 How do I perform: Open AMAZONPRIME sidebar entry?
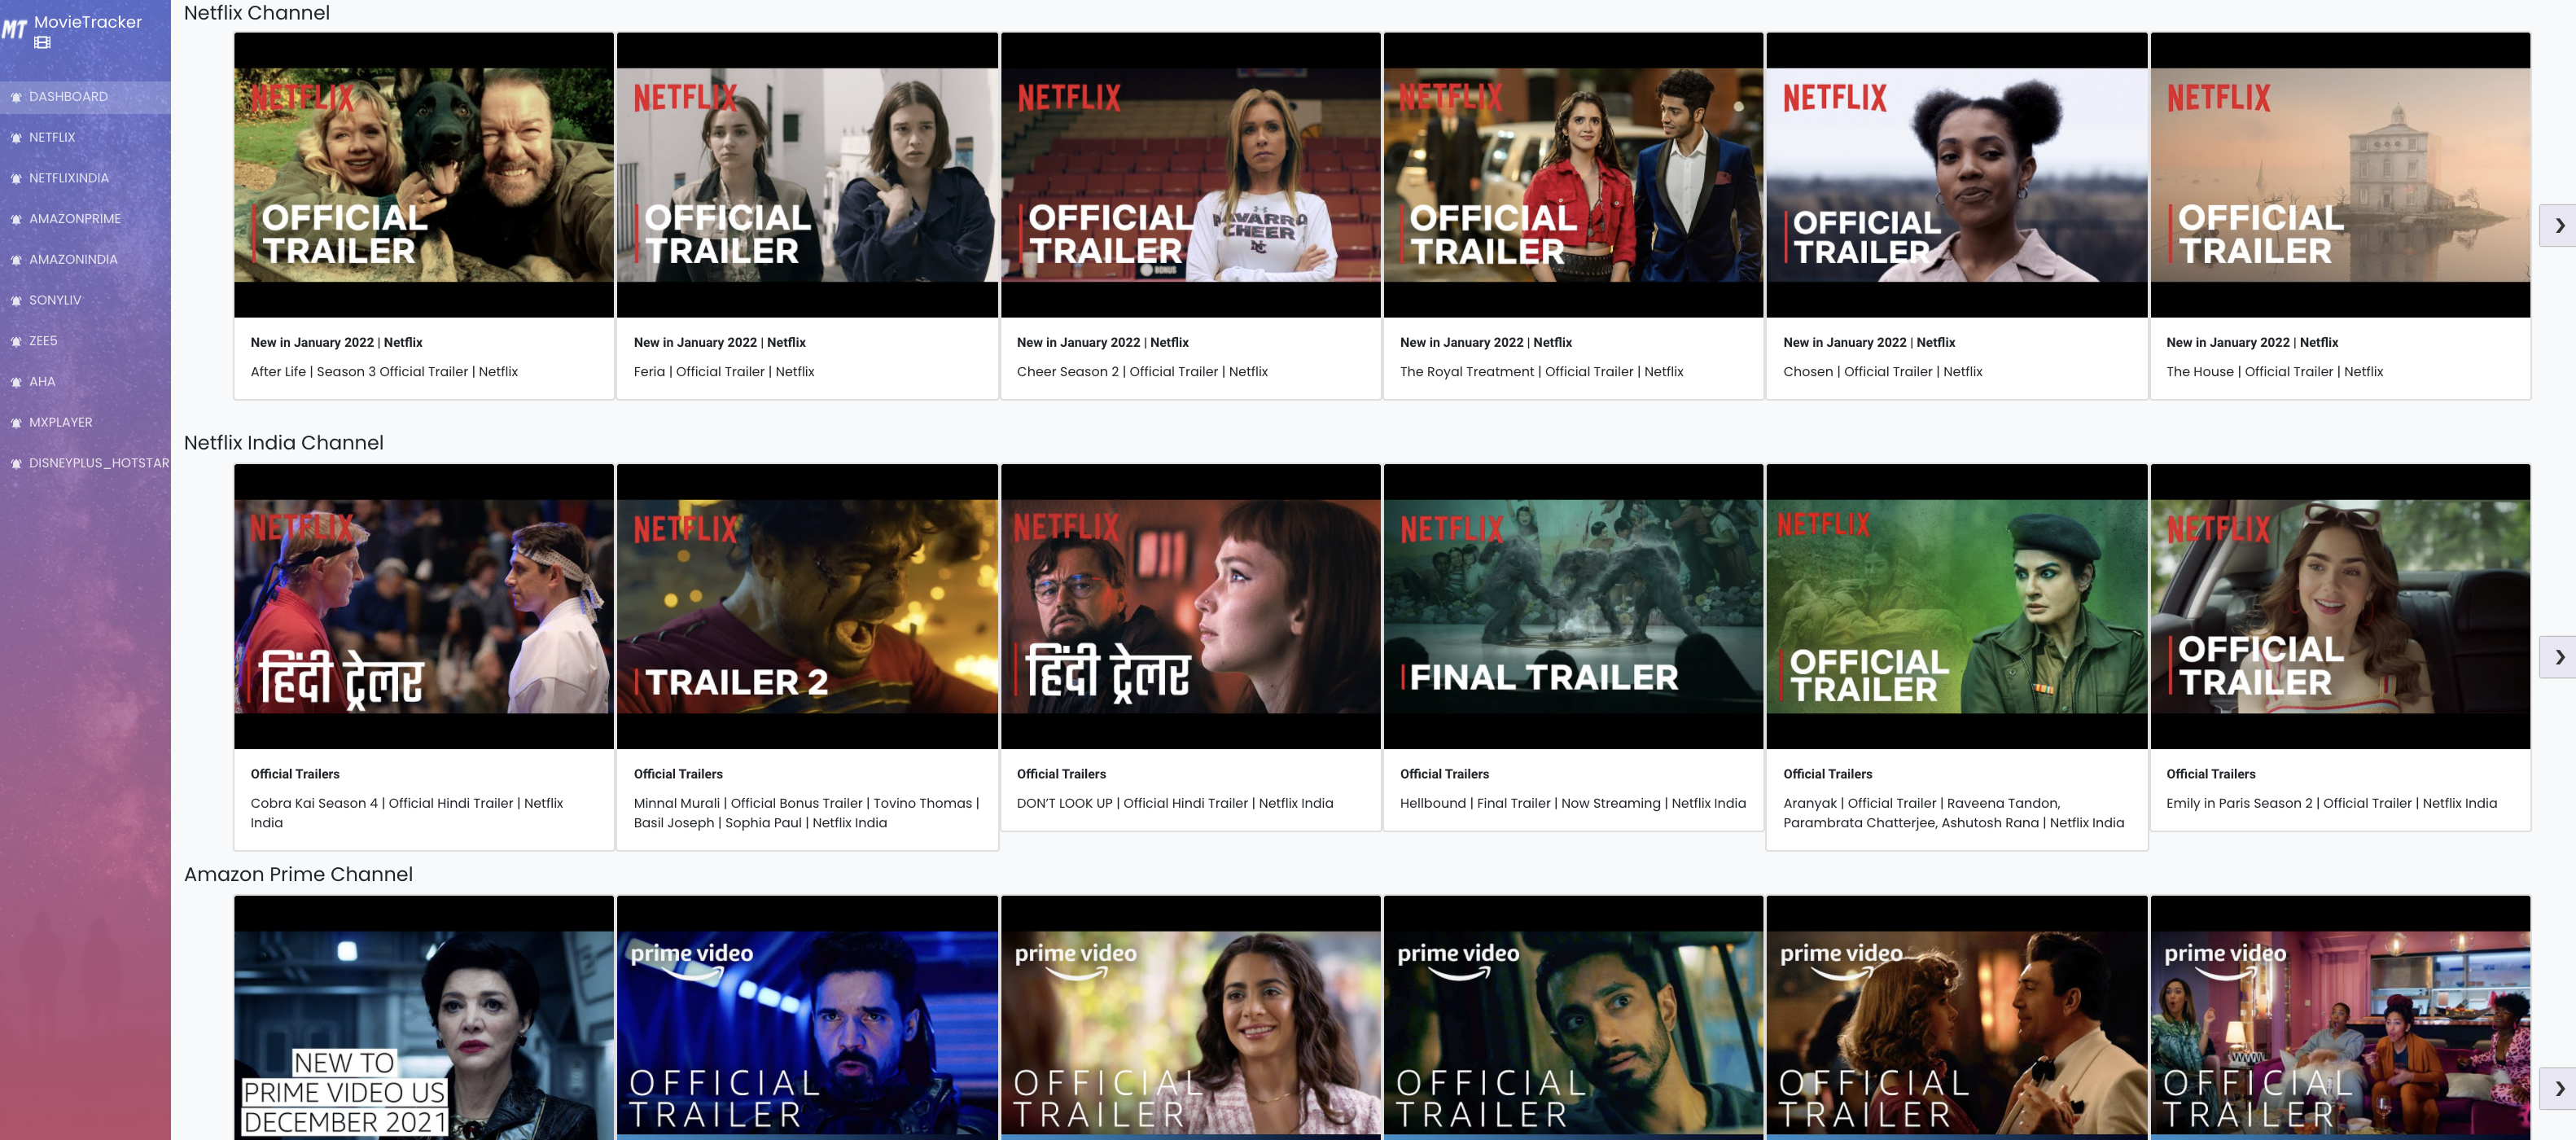tap(85, 219)
